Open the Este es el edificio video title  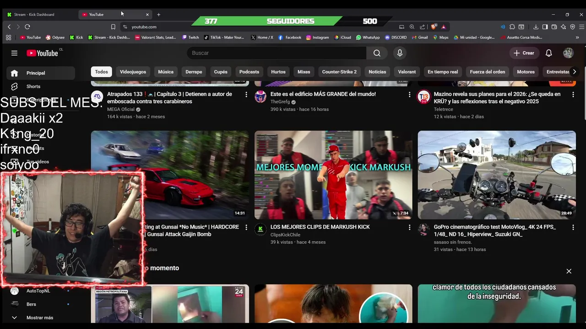click(323, 94)
